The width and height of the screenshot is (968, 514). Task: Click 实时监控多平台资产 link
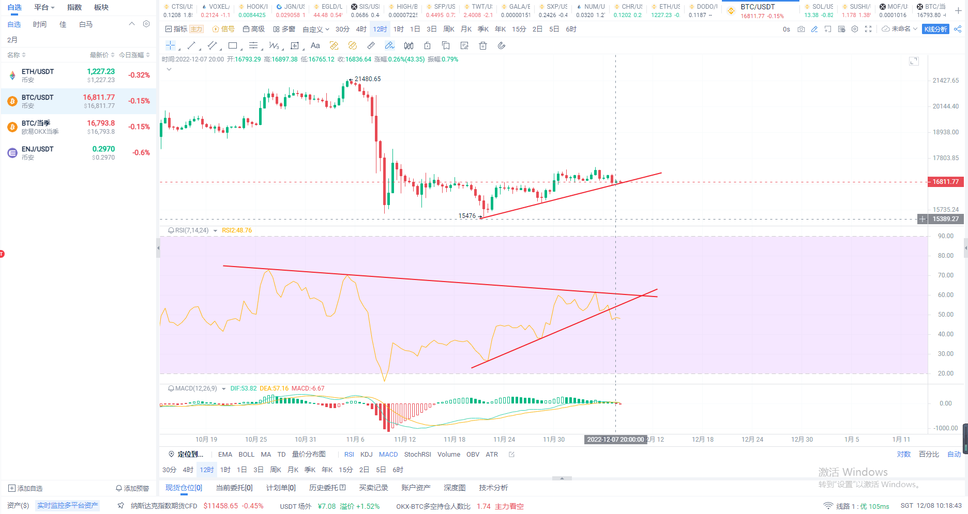point(67,506)
